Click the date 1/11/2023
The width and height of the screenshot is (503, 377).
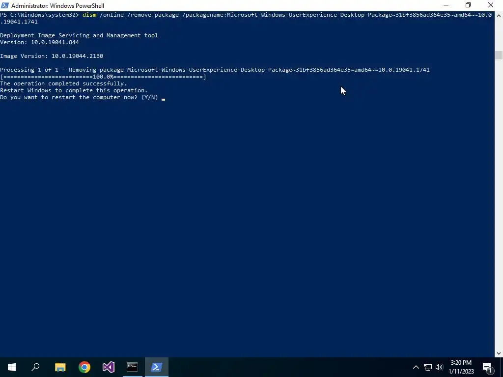pos(461,372)
